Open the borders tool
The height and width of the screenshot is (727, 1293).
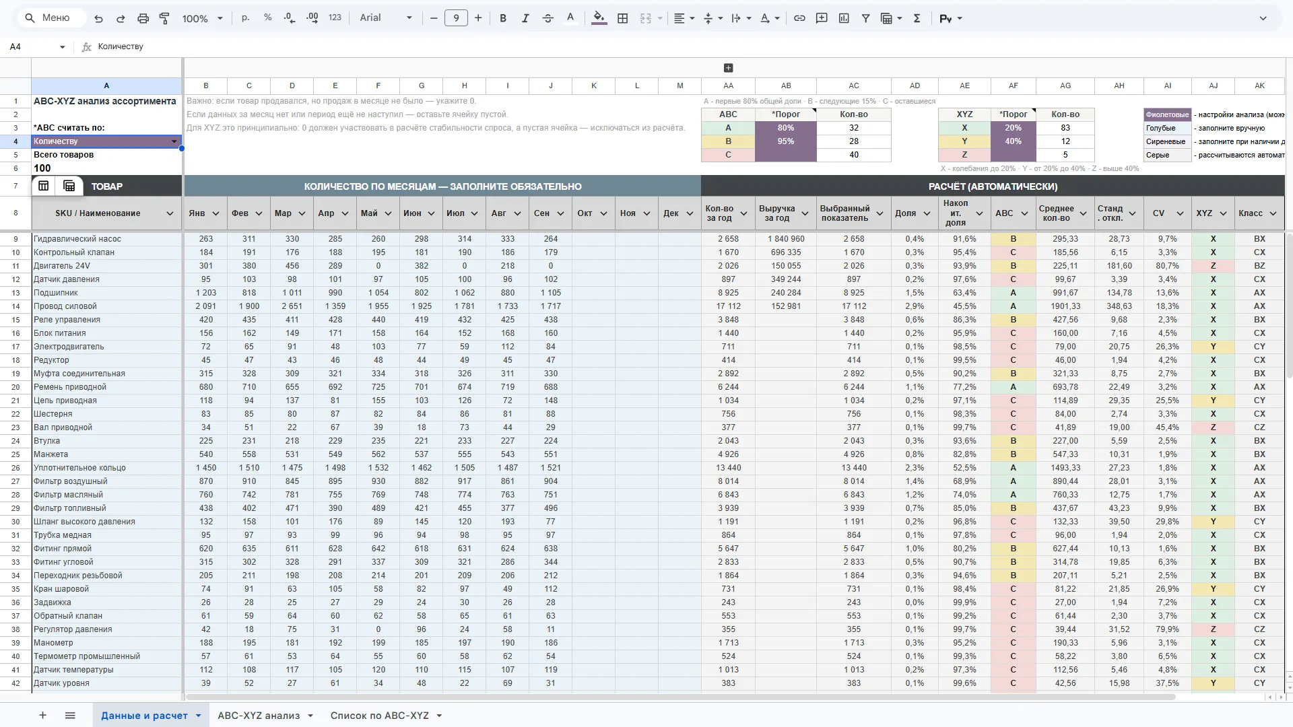coord(623,18)
